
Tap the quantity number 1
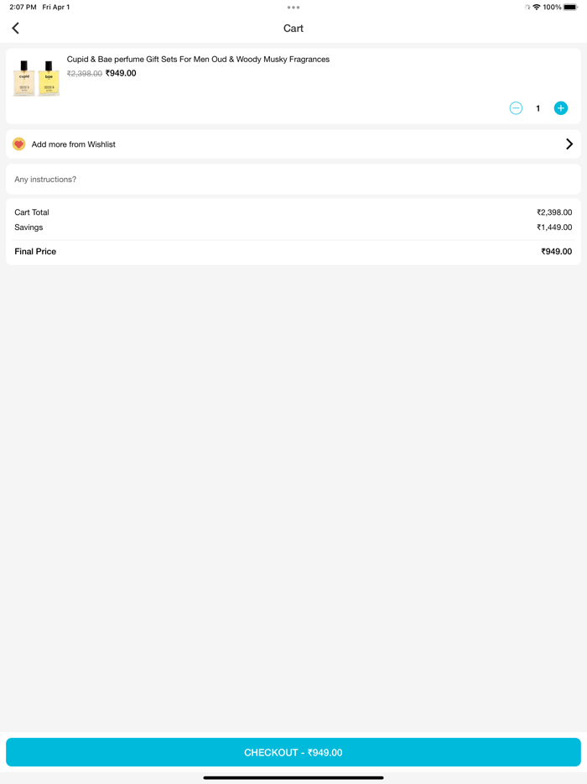pos(538,108)
